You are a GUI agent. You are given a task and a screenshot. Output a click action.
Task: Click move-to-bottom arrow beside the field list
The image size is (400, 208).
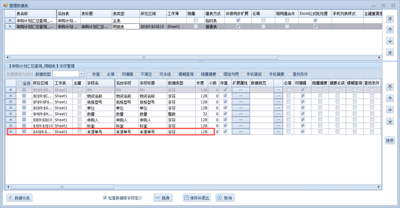pos(390,121)
